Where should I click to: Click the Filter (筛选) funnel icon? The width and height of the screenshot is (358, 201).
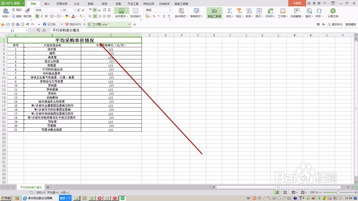coord(239,11)
